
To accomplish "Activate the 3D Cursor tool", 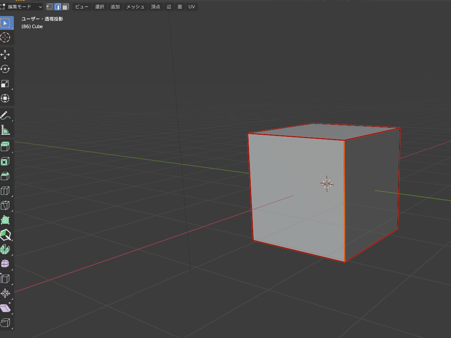I will click(x=5, y=38).
